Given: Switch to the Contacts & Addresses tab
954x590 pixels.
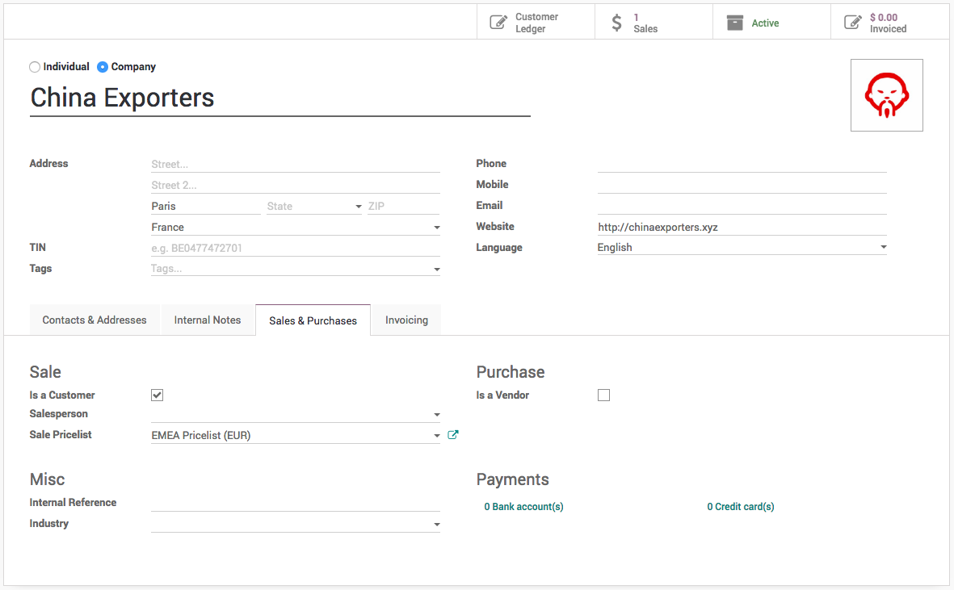Looking at the screenshot, I should click(95, 320).
